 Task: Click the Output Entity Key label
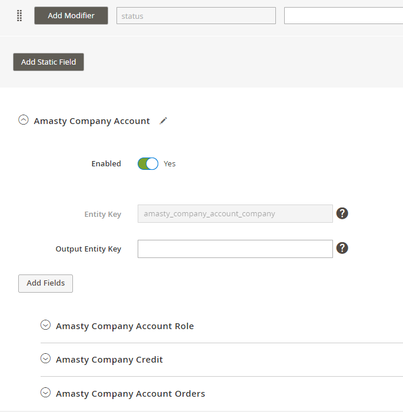click(88, 249)
